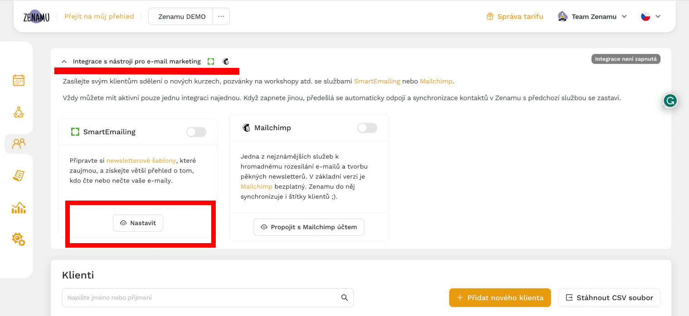
Task: Open the calendar icon in sidebar
Action: click(19, 80)
